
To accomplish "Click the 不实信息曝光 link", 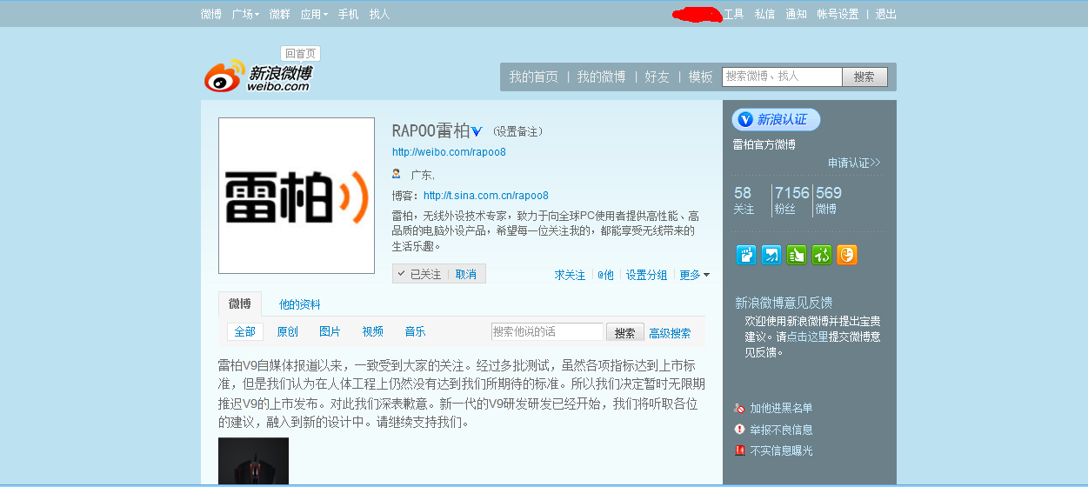I will point(781,450).
